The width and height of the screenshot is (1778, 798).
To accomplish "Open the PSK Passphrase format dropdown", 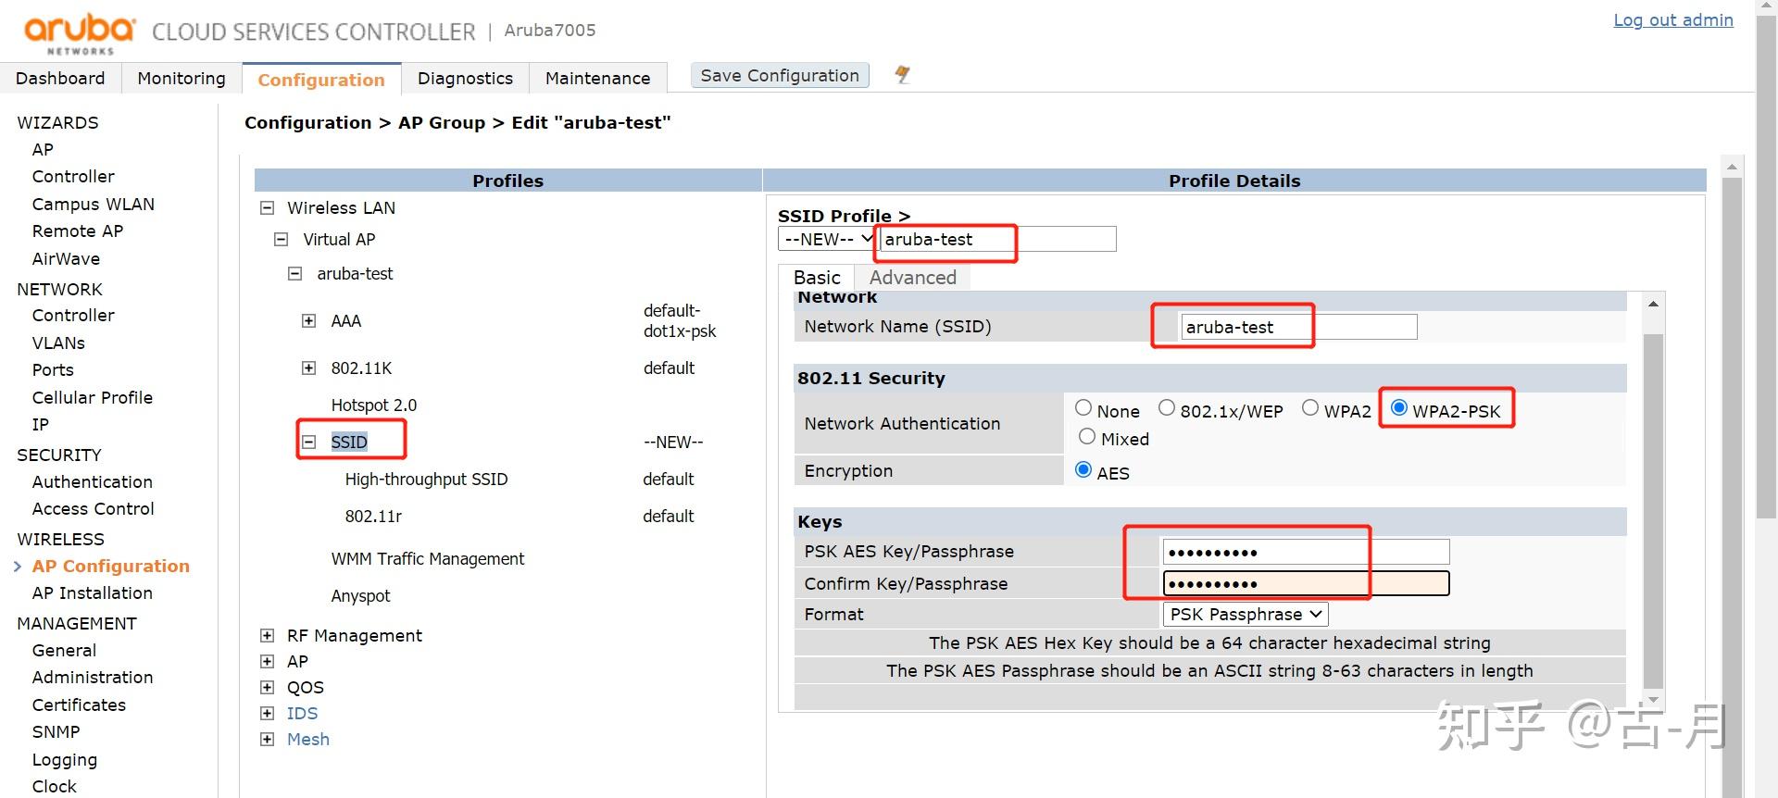I will (1245, 615).
